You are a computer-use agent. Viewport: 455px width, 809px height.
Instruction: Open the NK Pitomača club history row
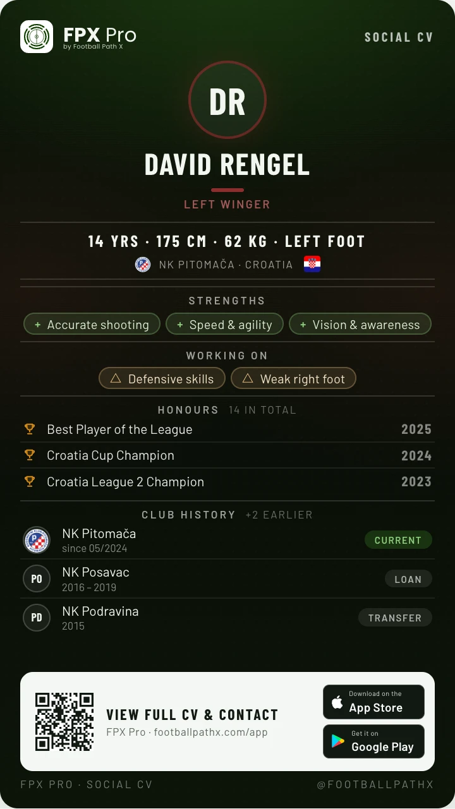point(227,540)
